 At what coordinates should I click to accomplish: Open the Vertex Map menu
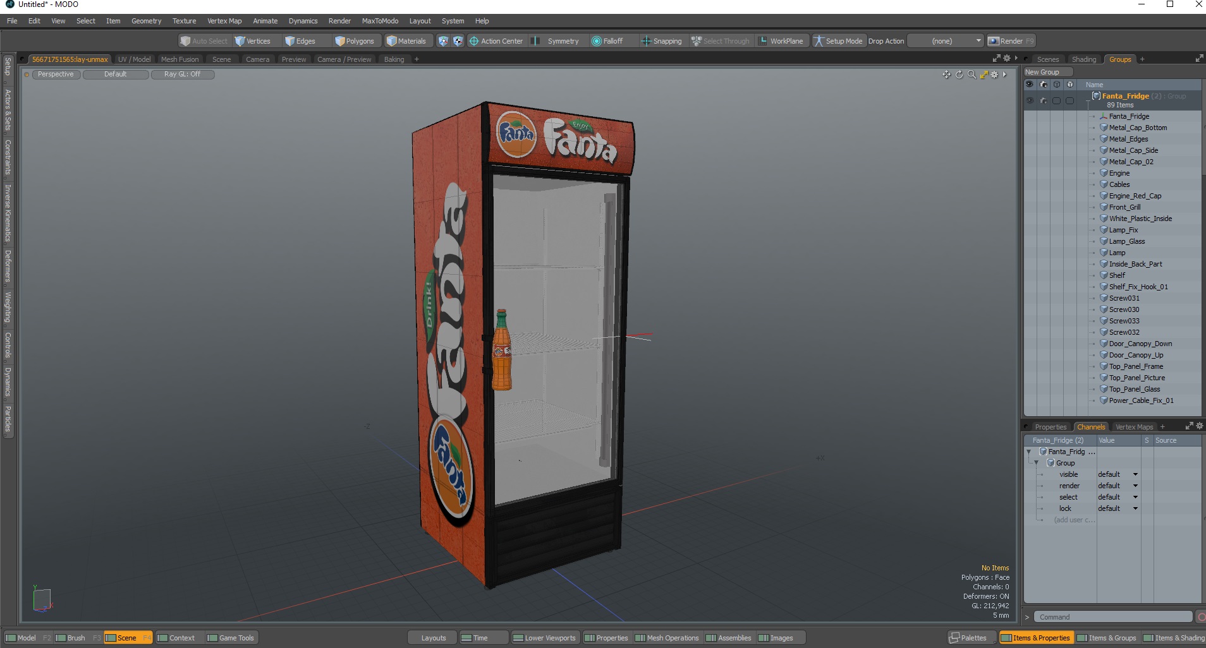[x=224, y=21]
